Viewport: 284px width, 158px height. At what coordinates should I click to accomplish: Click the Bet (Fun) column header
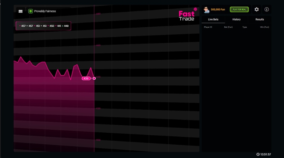point(228,27)
